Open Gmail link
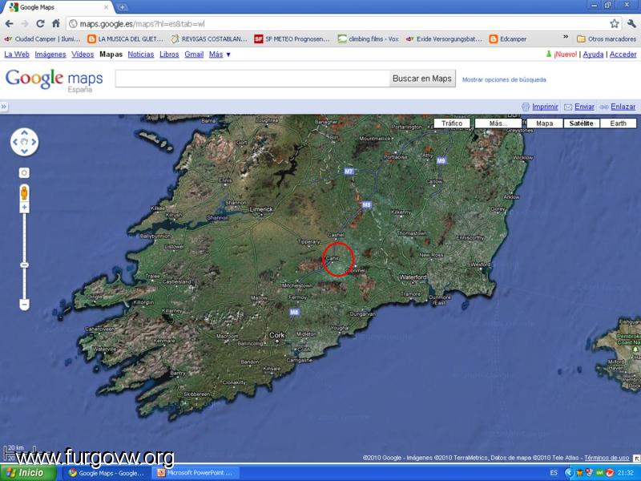The width and height of the screenshot is (641, 481). point(194,55)
